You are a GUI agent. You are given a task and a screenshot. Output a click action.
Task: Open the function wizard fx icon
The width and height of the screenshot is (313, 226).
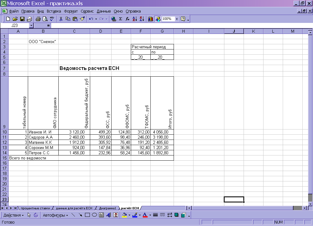[x=127, y=19]
